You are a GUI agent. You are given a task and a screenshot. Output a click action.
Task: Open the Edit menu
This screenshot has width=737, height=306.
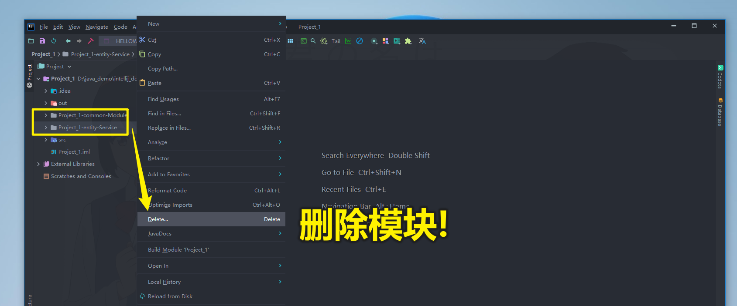click(x=58, y=27)
